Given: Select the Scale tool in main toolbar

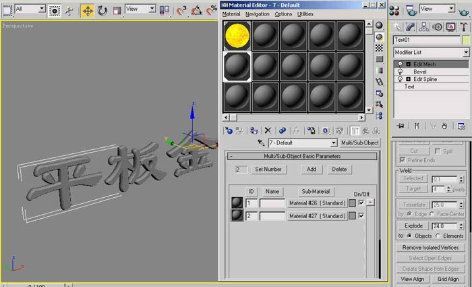Looking at the screenshot, I should coord(117,11).
